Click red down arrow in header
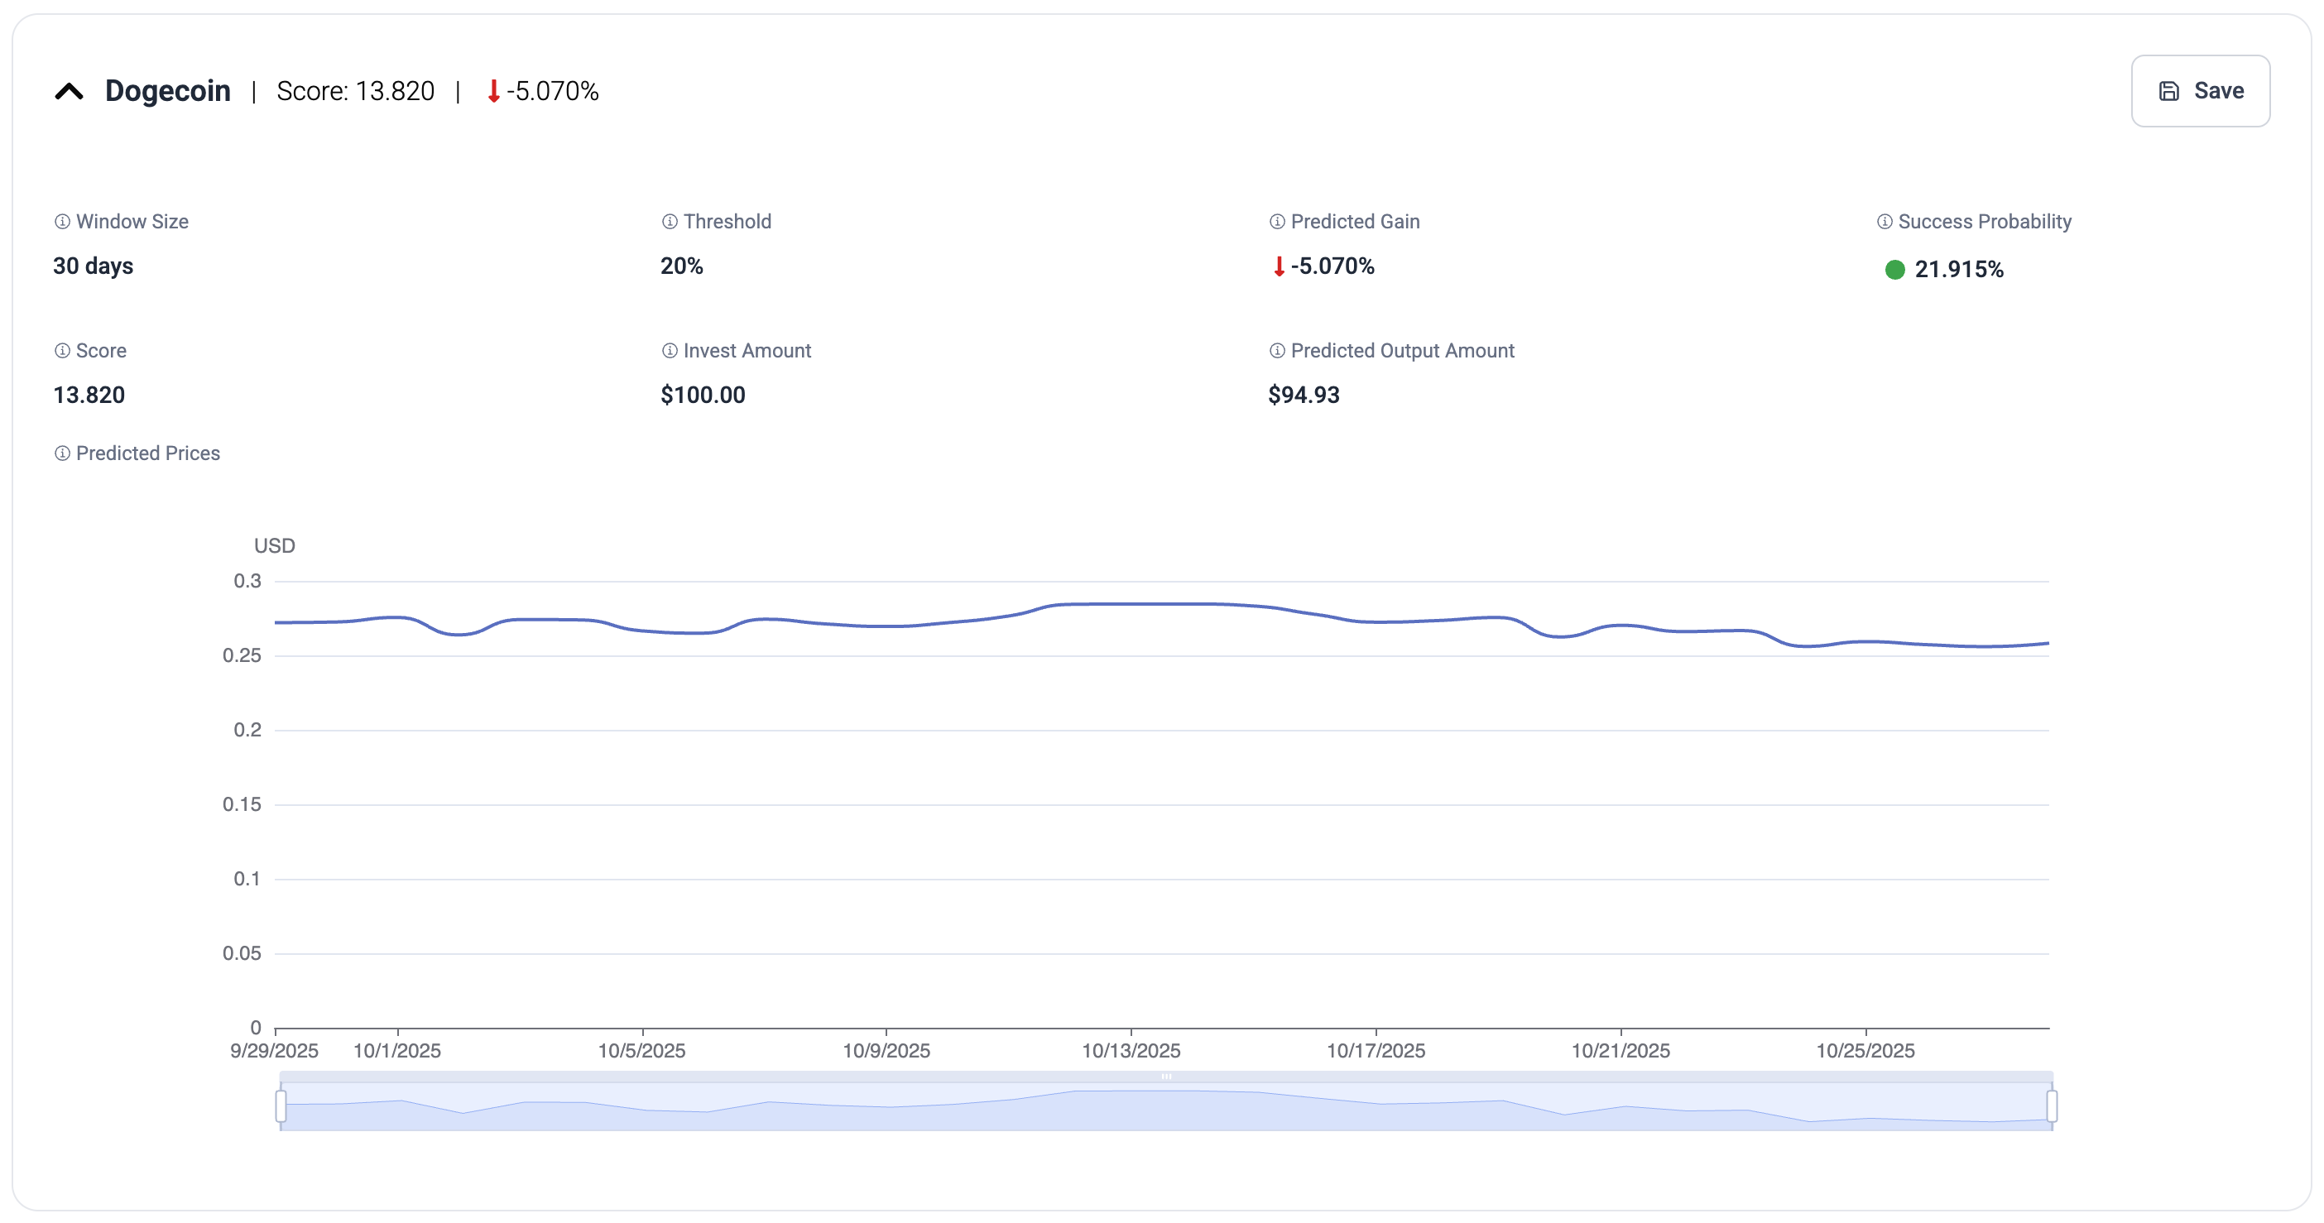The width and height of the screenshot is (2324, 1223). point(493,91)
